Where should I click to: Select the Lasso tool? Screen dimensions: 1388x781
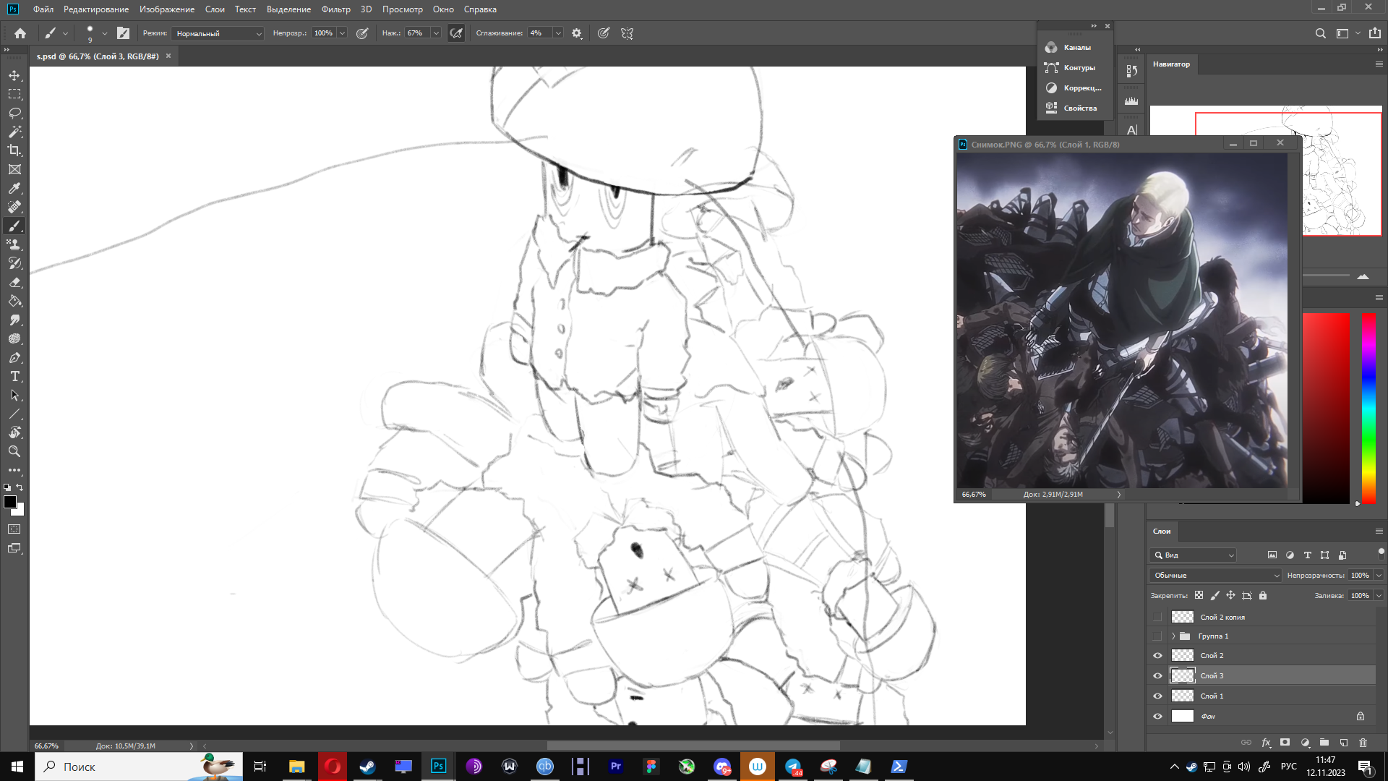[14, 113]
